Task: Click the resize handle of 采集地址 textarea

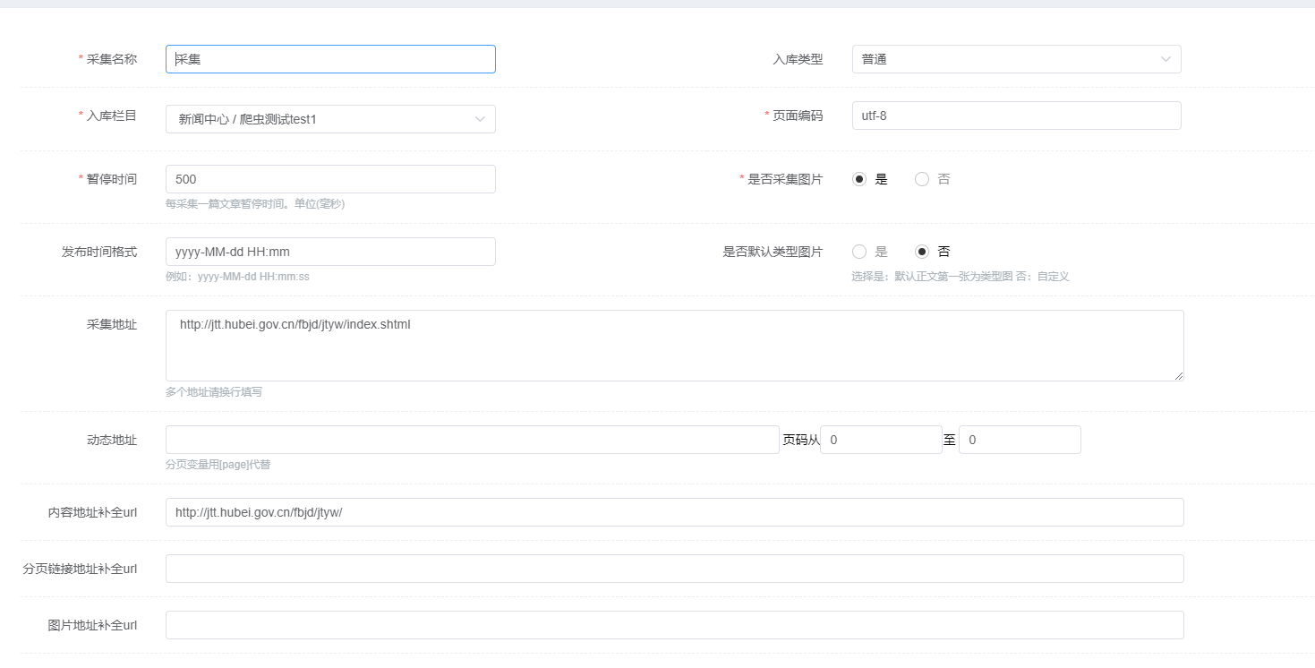Action: coord(1179,376)
